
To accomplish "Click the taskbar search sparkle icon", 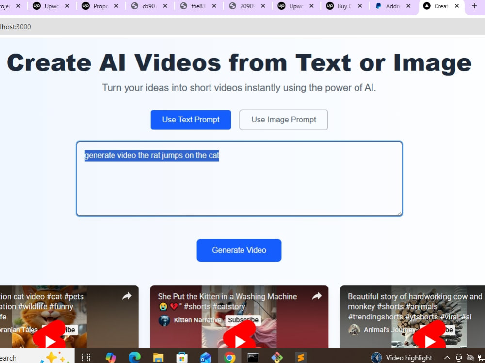I will [55, 358].
